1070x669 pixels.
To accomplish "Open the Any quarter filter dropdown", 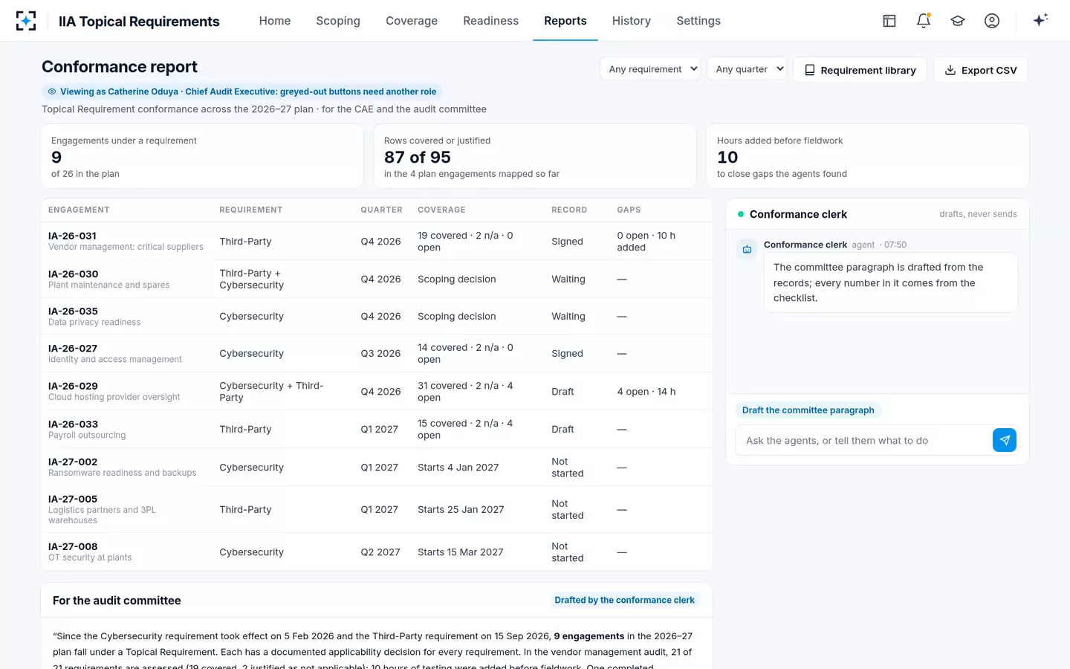I will click(748, 69).
